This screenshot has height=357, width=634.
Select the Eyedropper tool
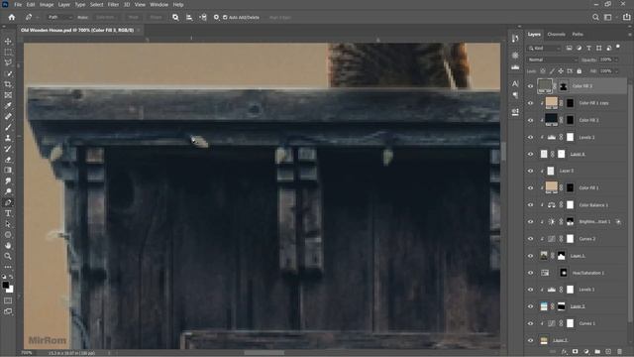point(8,106)
